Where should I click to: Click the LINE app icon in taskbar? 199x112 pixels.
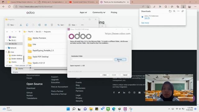[108, 109]
